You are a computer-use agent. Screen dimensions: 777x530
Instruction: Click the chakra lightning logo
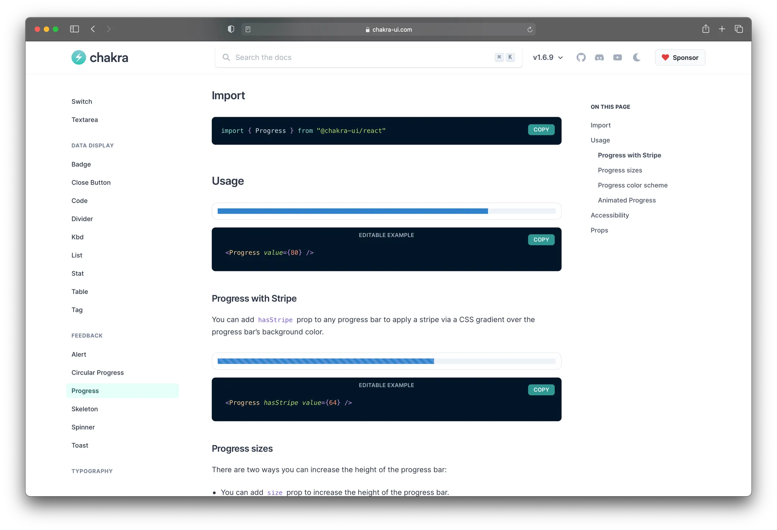[x=79, y=58]
